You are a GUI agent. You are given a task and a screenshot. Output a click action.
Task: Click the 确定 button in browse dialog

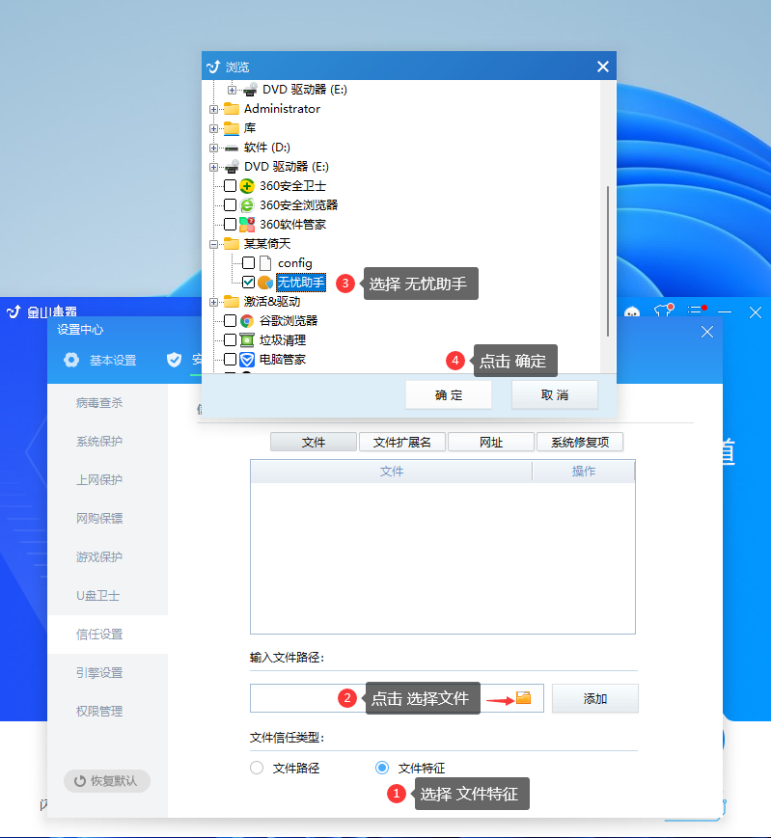448,395
